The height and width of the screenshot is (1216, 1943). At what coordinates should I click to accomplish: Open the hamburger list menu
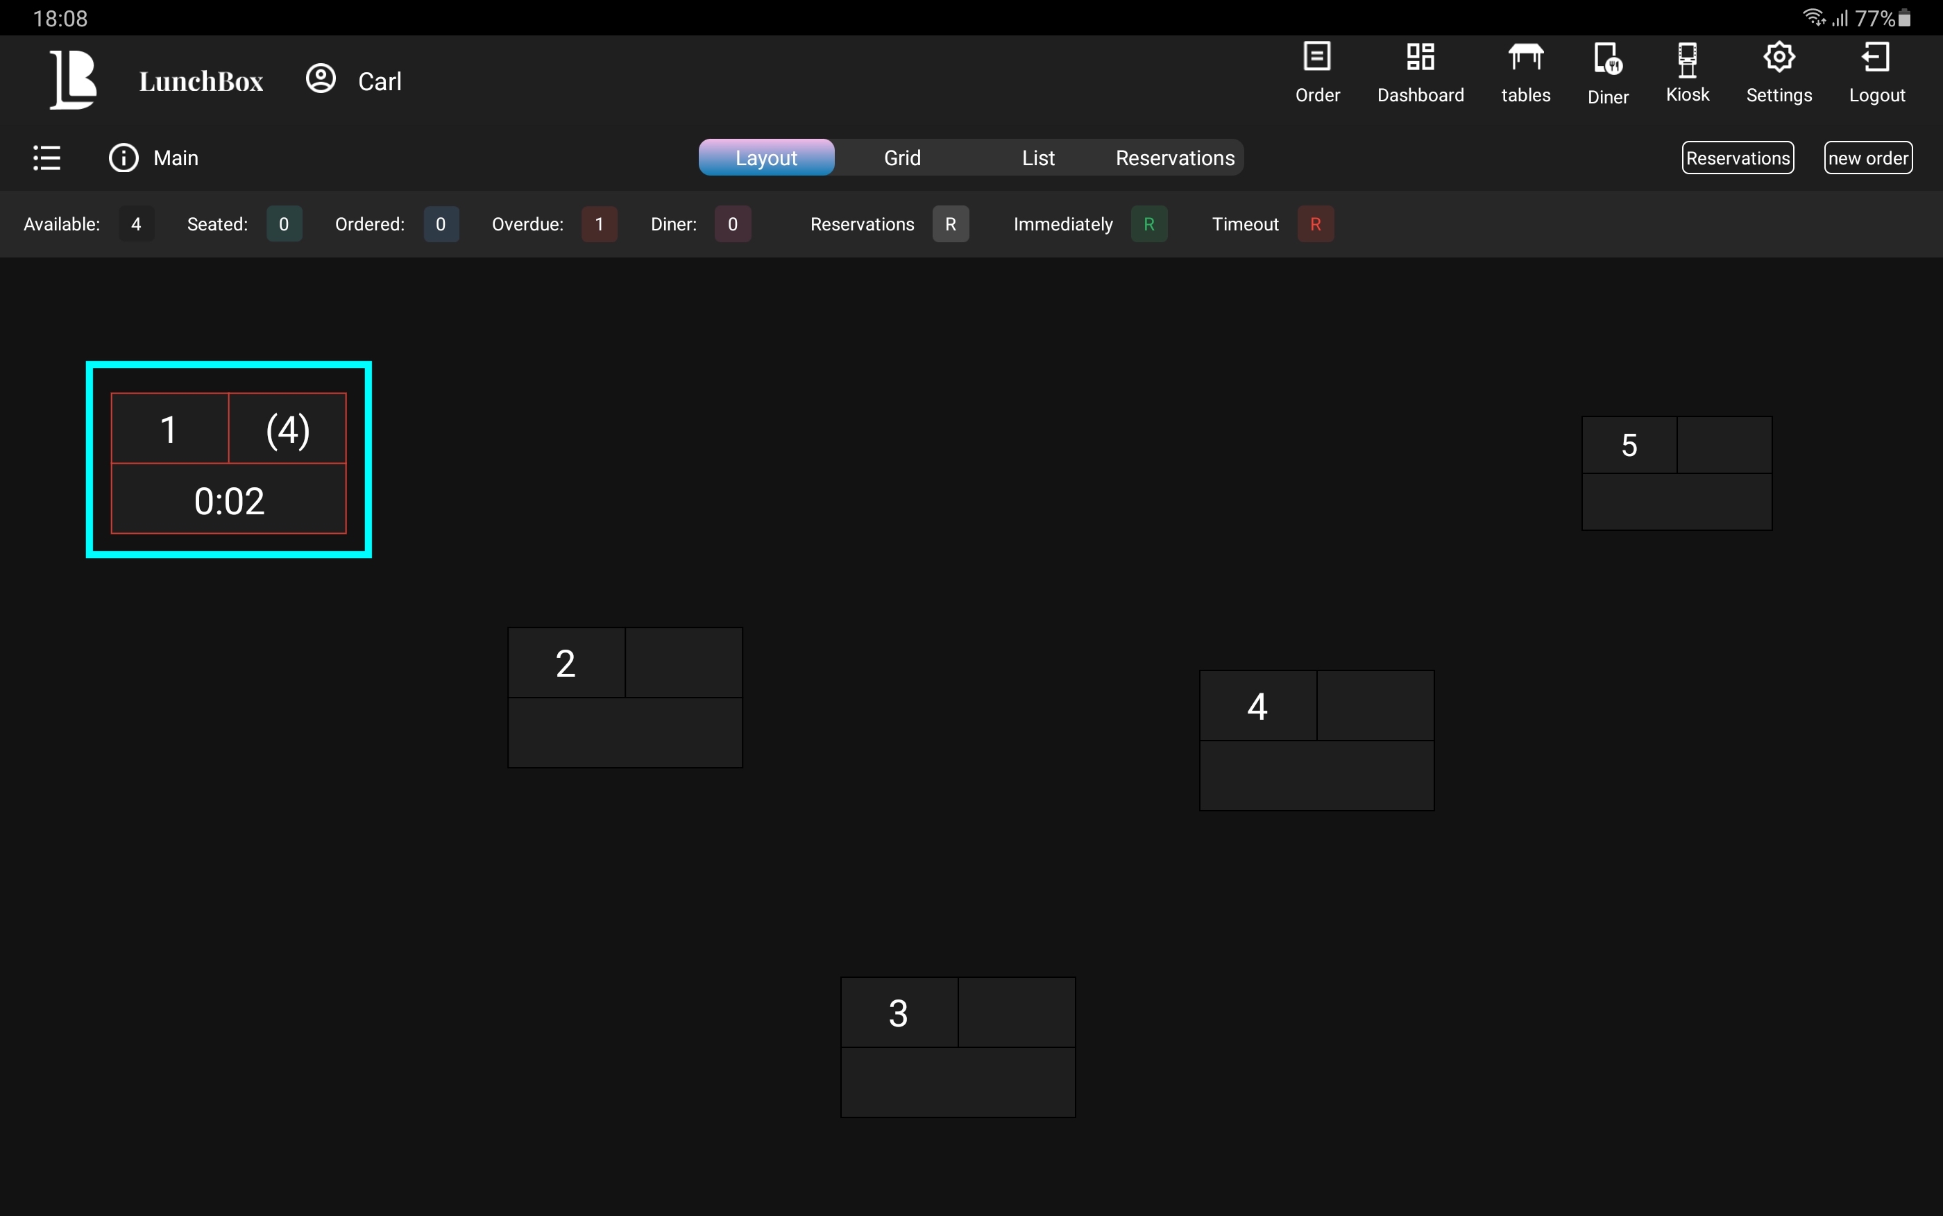(x=46, y=158)
